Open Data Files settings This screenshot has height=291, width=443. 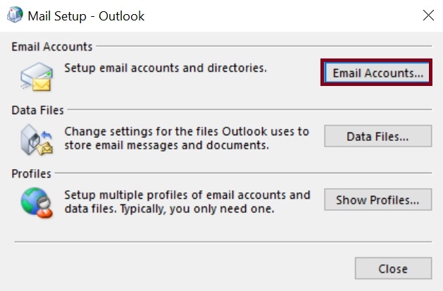(x=378, y=136)
